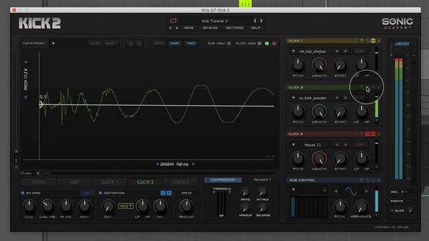Open the Render dropdown
The height and width of the screenshot is (241, 429).
262,179
